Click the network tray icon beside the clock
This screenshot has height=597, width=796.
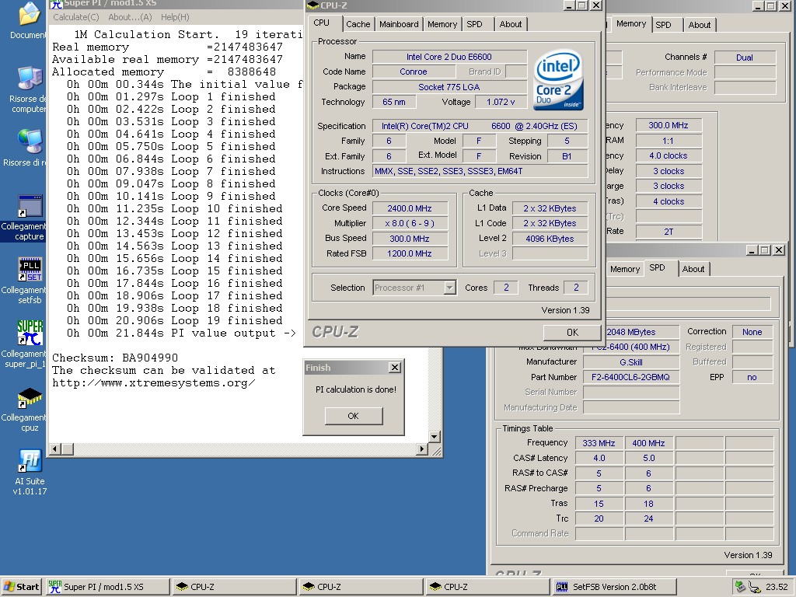[x=754, y=588]
